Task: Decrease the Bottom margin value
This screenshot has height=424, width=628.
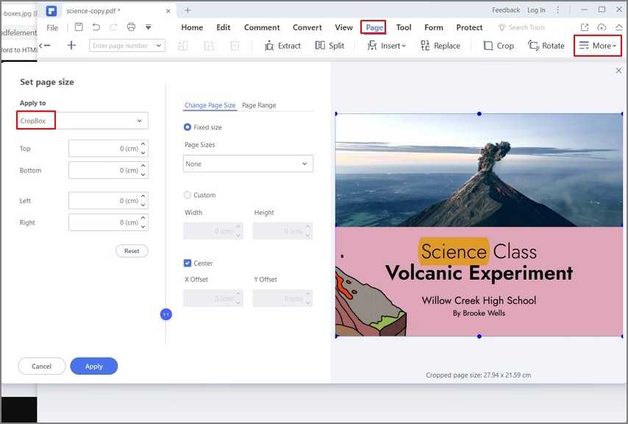Action: coord(143,174)
